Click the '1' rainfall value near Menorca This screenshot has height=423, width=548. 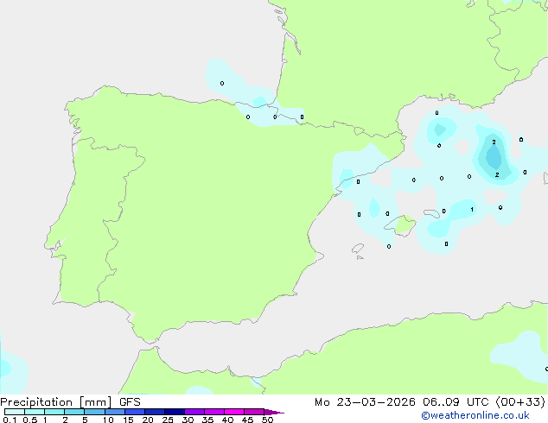tap(472, 210)
